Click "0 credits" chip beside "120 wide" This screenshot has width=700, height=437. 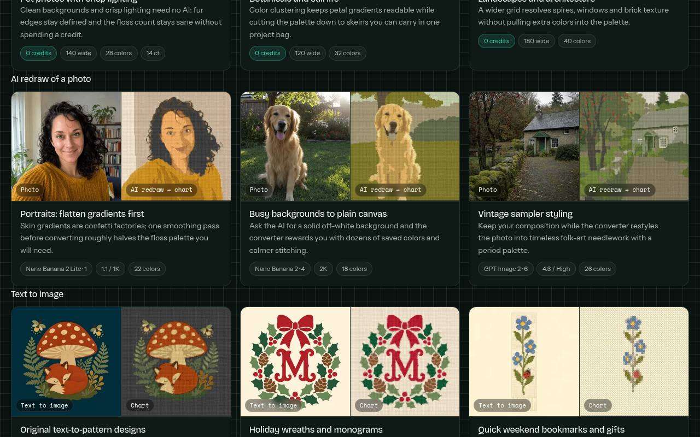coord(267,53)
